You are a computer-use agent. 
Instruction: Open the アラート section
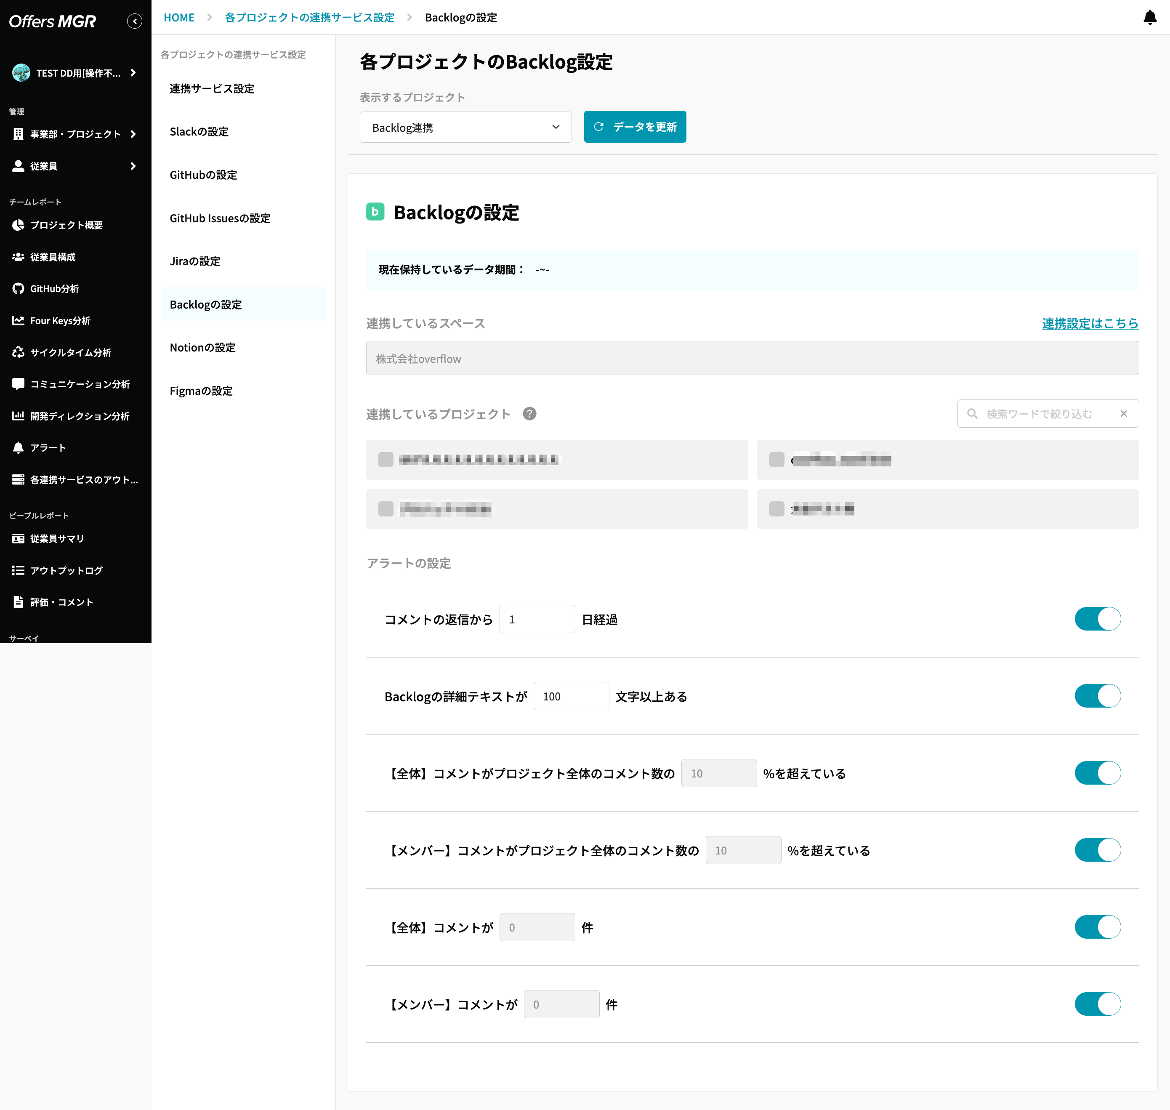coord(47,448)
